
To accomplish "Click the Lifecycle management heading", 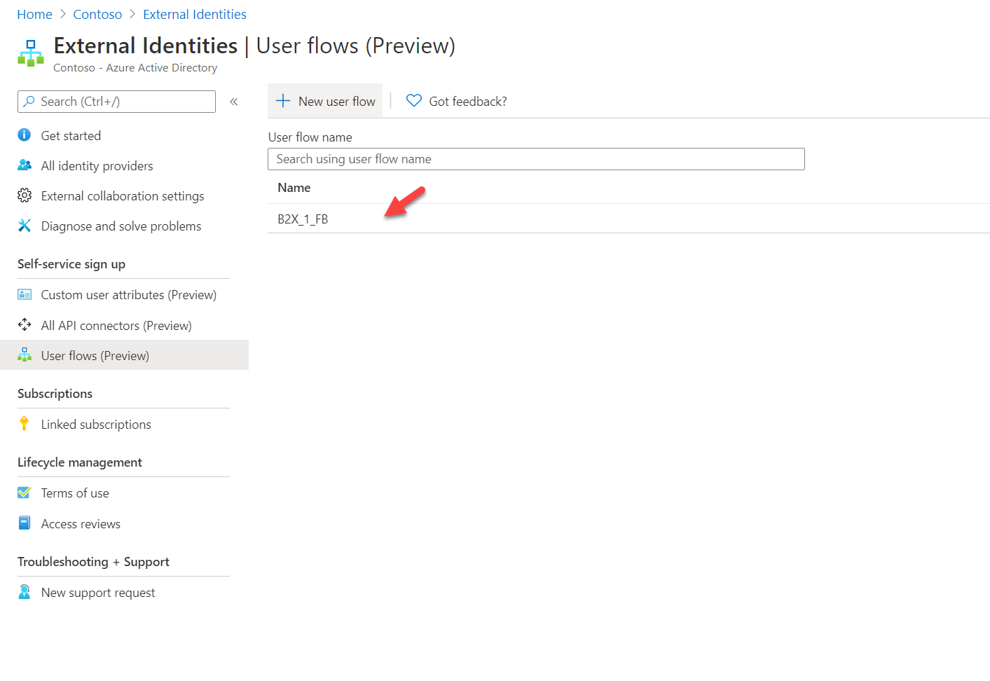I will point(80,462).
